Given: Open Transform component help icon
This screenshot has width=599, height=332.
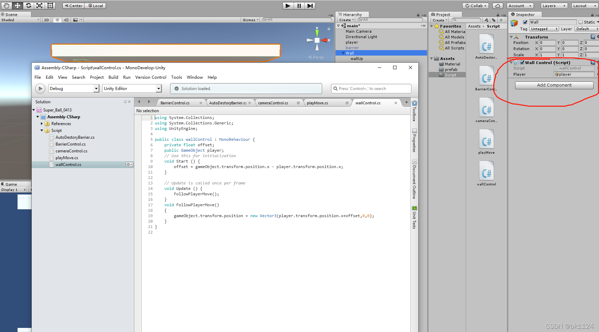Looking at the screenshot, I should tap(593, 37).
